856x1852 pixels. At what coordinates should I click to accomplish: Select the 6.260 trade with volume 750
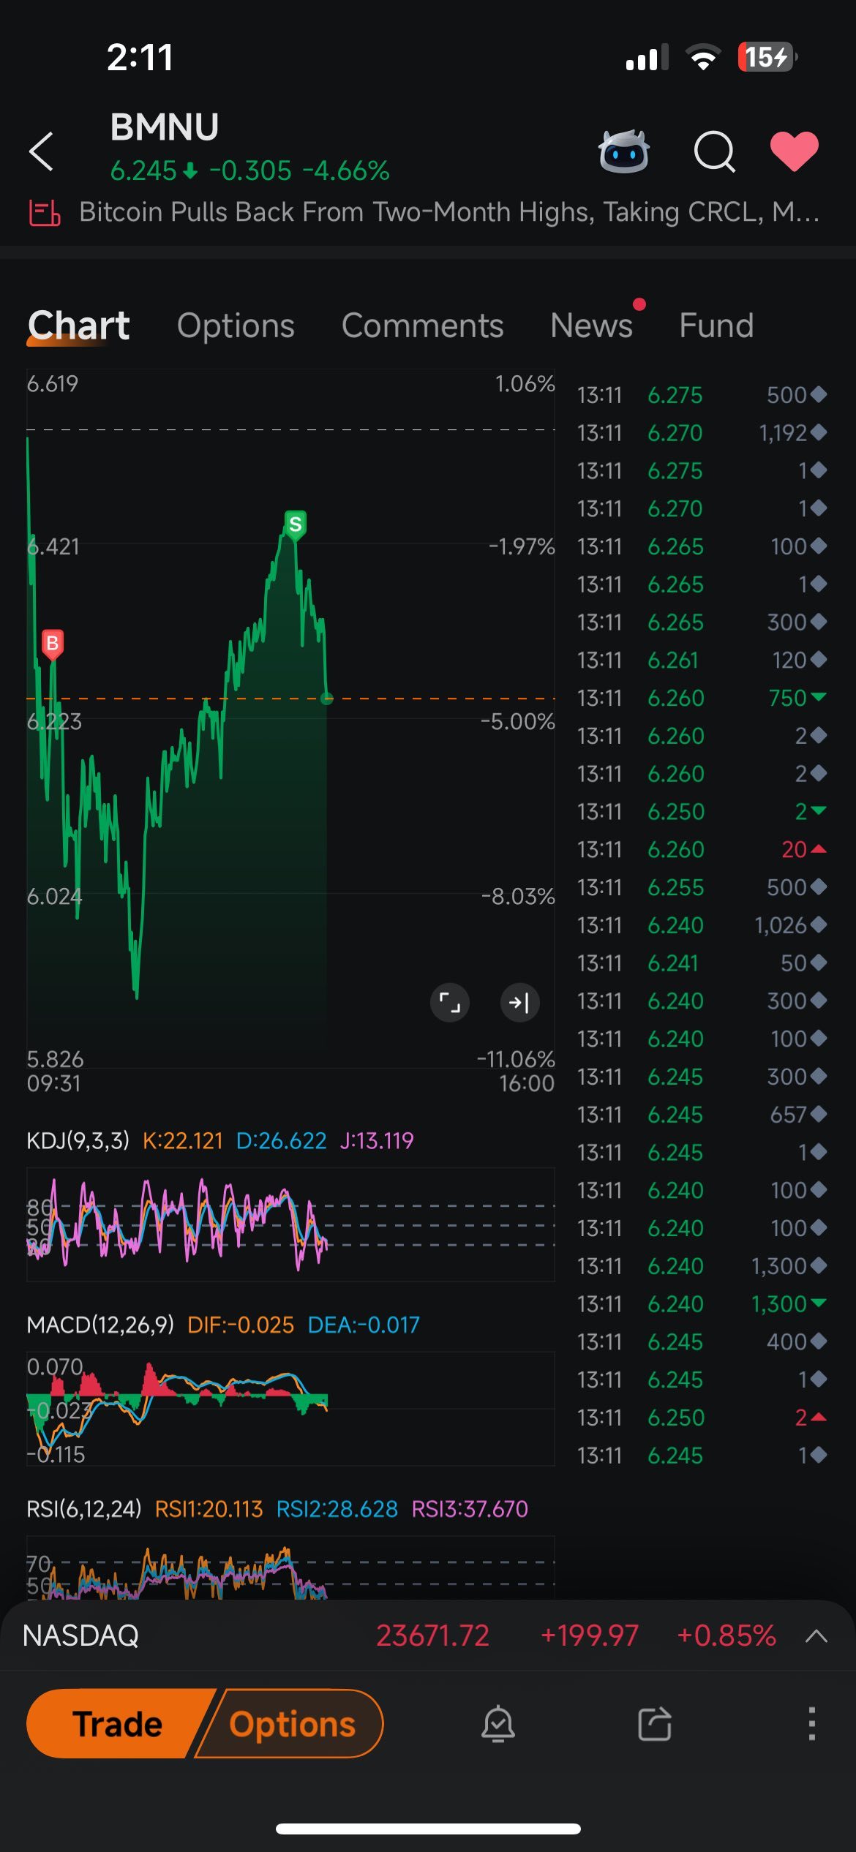coord(702,698)
